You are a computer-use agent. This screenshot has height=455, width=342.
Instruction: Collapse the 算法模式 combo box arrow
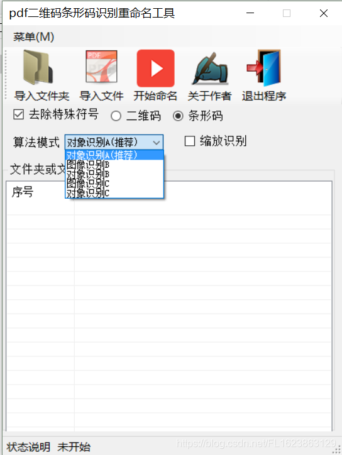[x=157, y=143]
